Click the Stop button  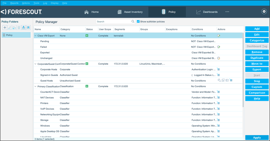(257, 81)
